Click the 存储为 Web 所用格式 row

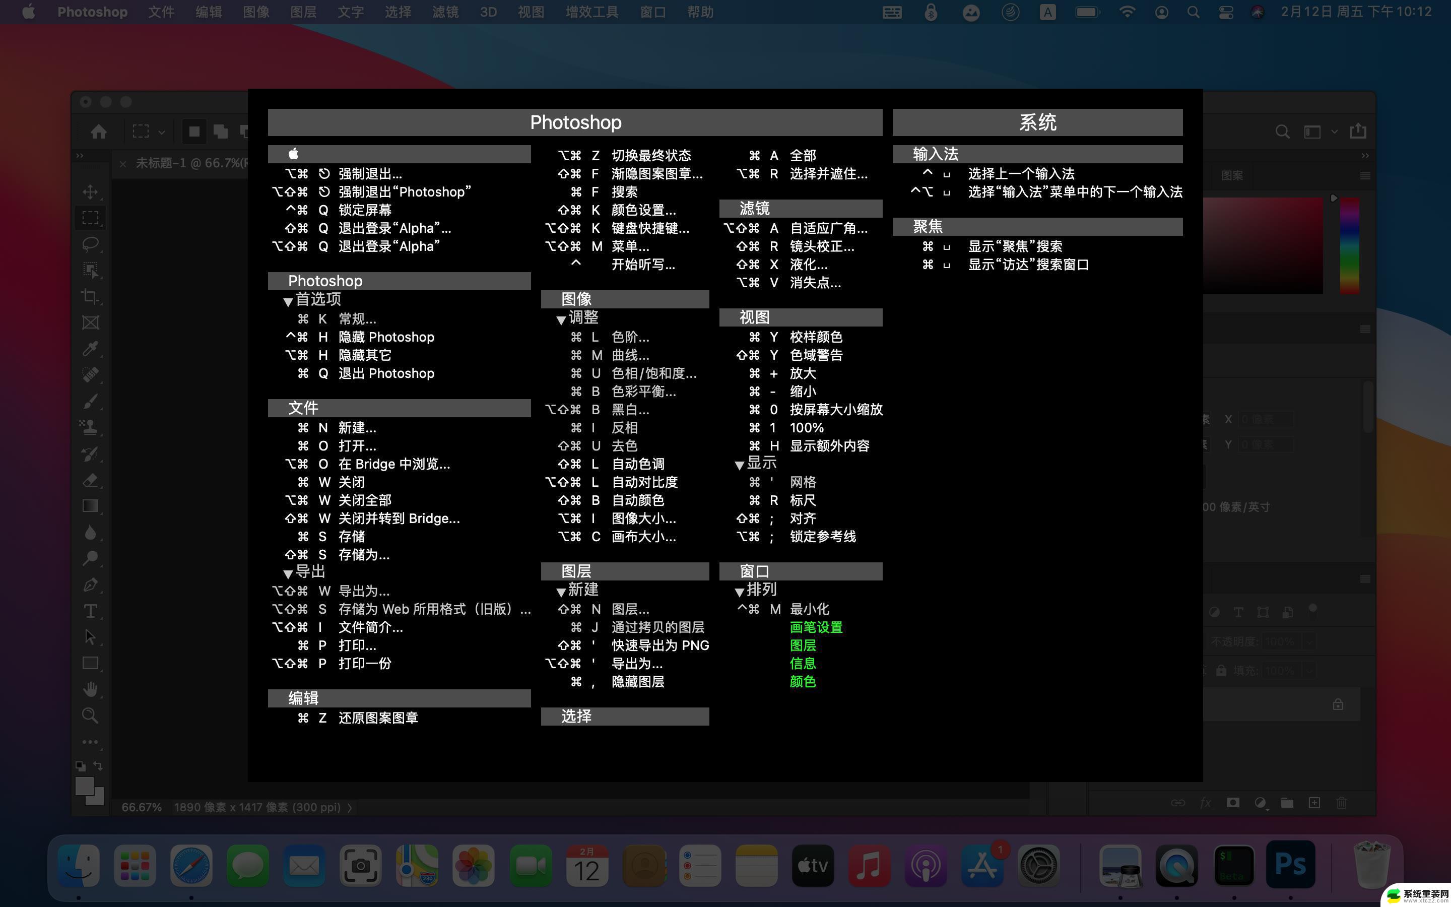401,610
